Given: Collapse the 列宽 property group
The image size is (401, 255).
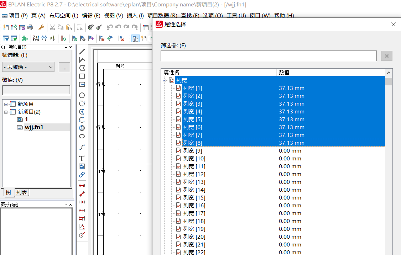Looking at the screenshot, I should click(165, 80).
